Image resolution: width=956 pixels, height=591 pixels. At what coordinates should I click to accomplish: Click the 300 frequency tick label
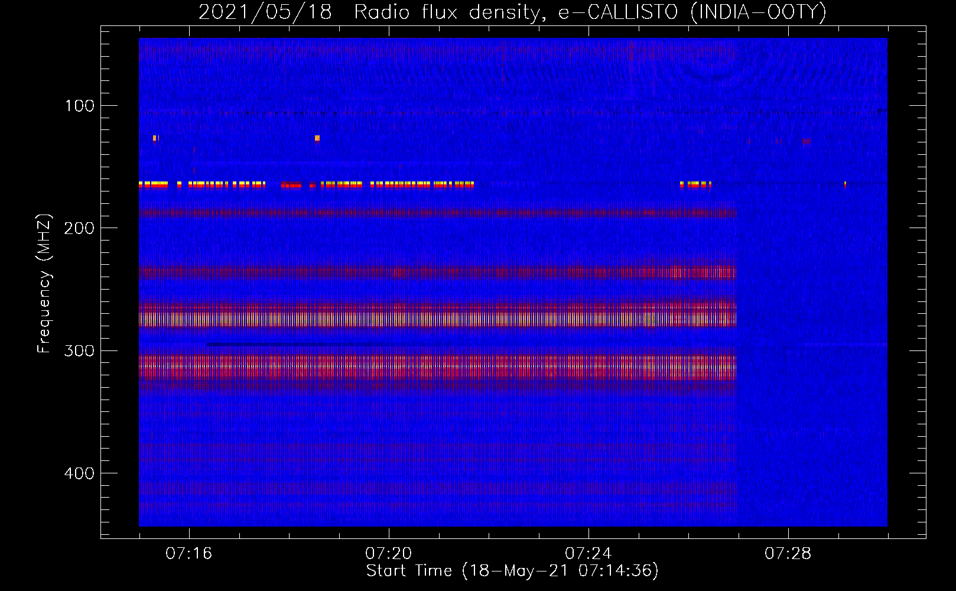click(80, 350)
